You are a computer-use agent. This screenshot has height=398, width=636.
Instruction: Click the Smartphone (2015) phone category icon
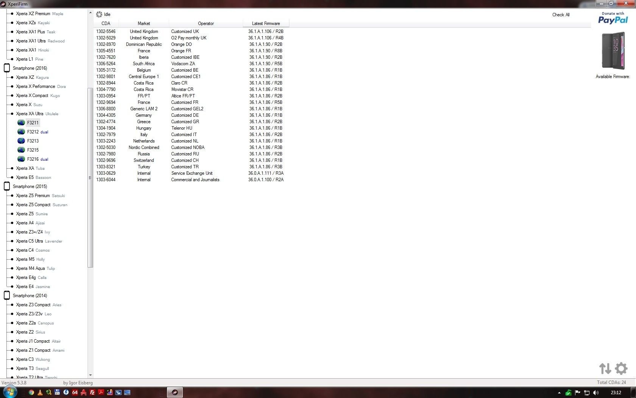(7, 186)
